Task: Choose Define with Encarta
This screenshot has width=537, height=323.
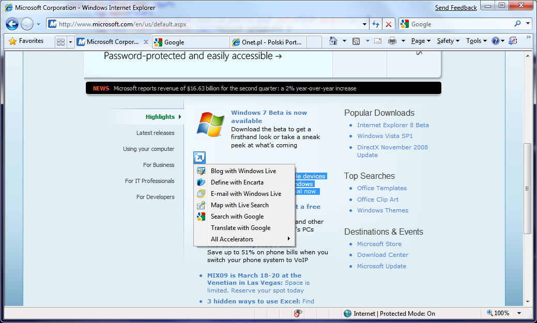Action: [x=244, y=182]
